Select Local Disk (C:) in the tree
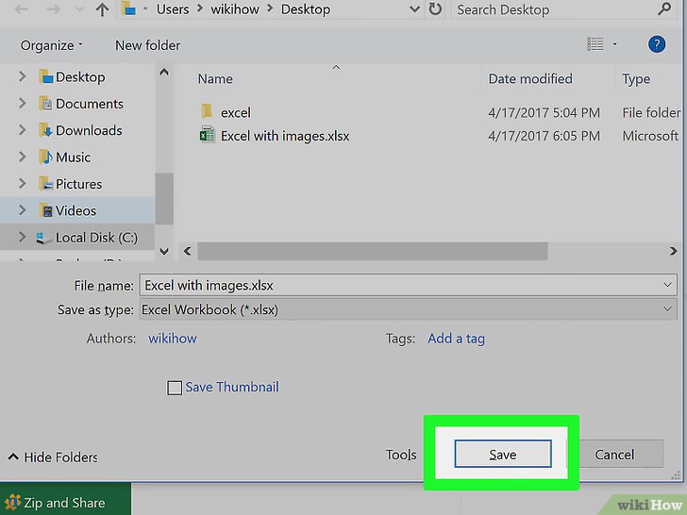Image resolution: width=687 pixels, height=515 pixels. [x=96, y=238]
